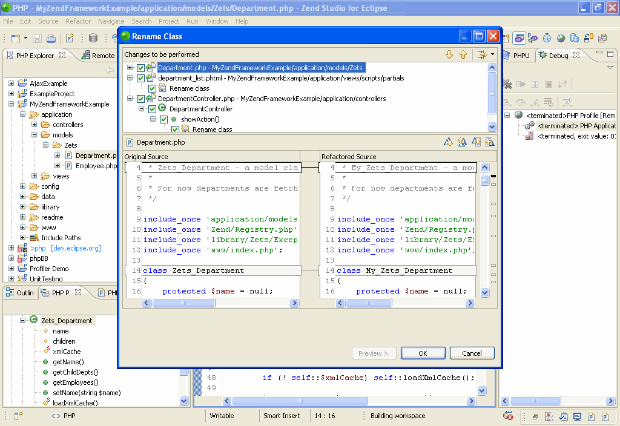The height and width of the screenshot is (426, 620).
Task: Expand the controllers folder in PHP Explorer
Action: (x=34, y=125)
